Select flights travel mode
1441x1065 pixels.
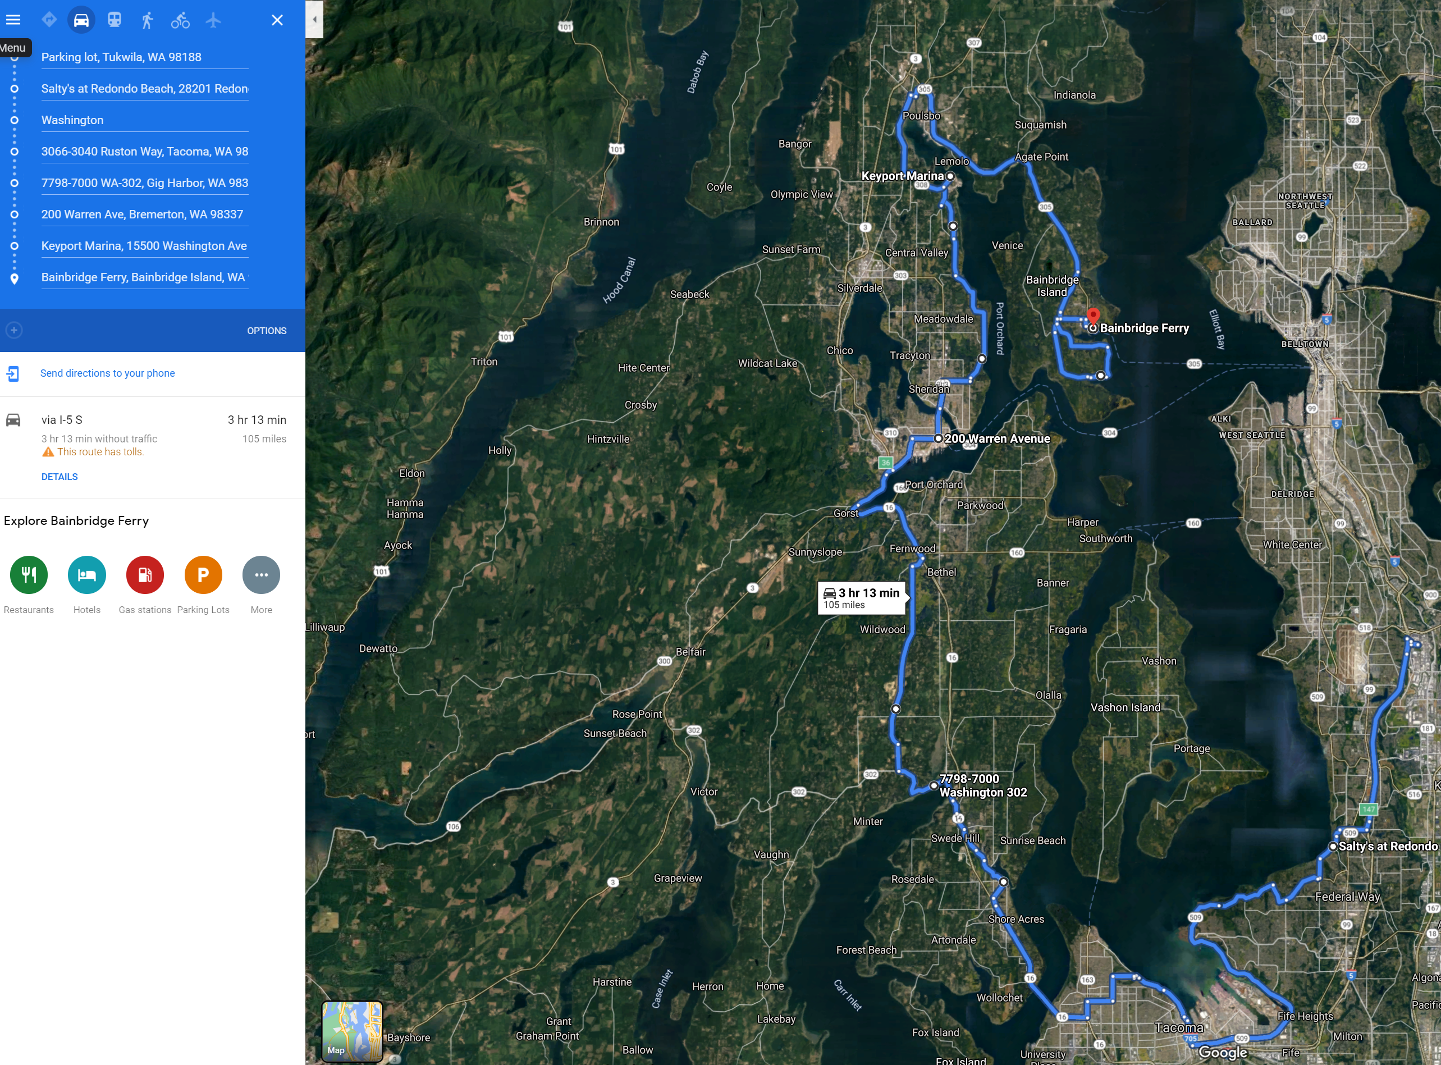pyautogui.click(x=213, y=20)
